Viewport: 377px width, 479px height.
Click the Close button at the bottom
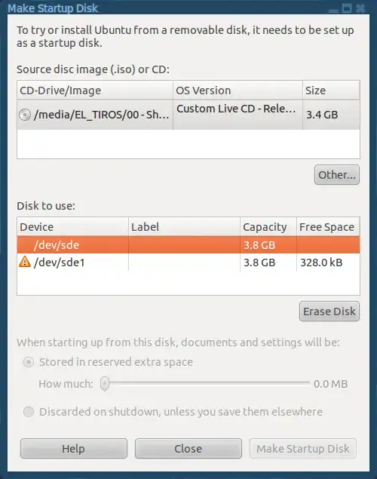188,449
